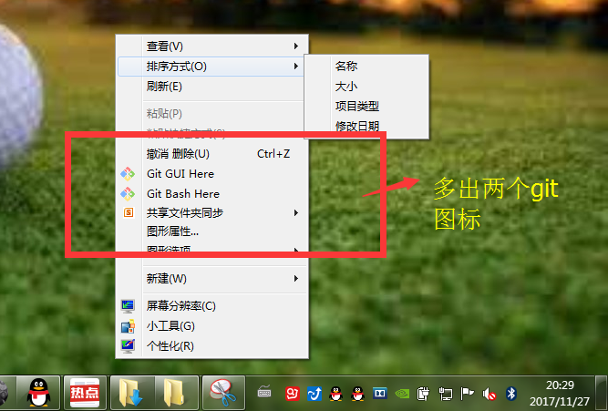
Task: Click the muted volume speaker icon
Action: click(x=489, y=395)
